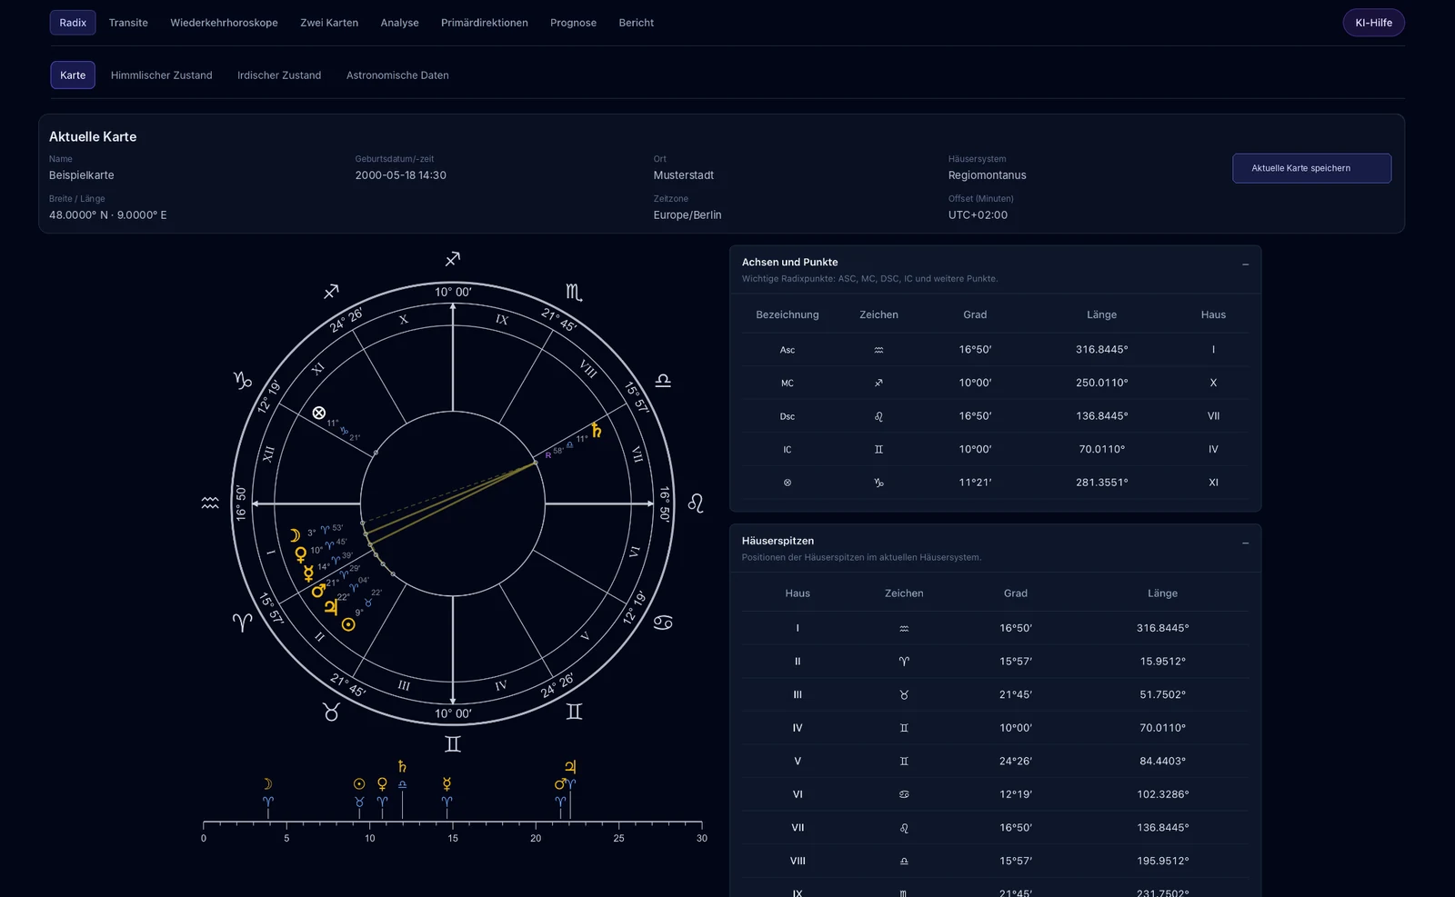Click the Aries sign in house II row

904,662
